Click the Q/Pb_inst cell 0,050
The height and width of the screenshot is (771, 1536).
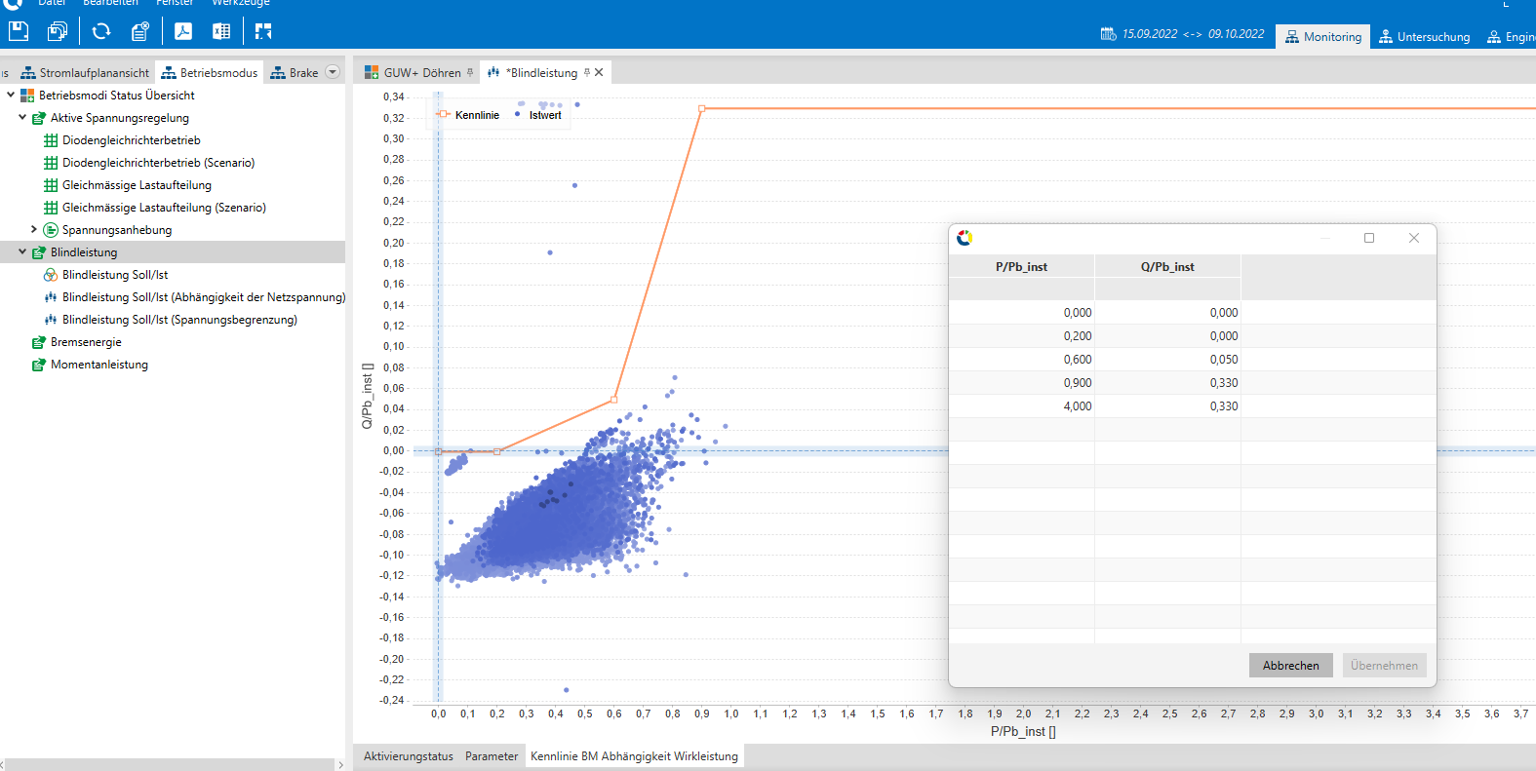point(1167,360)
